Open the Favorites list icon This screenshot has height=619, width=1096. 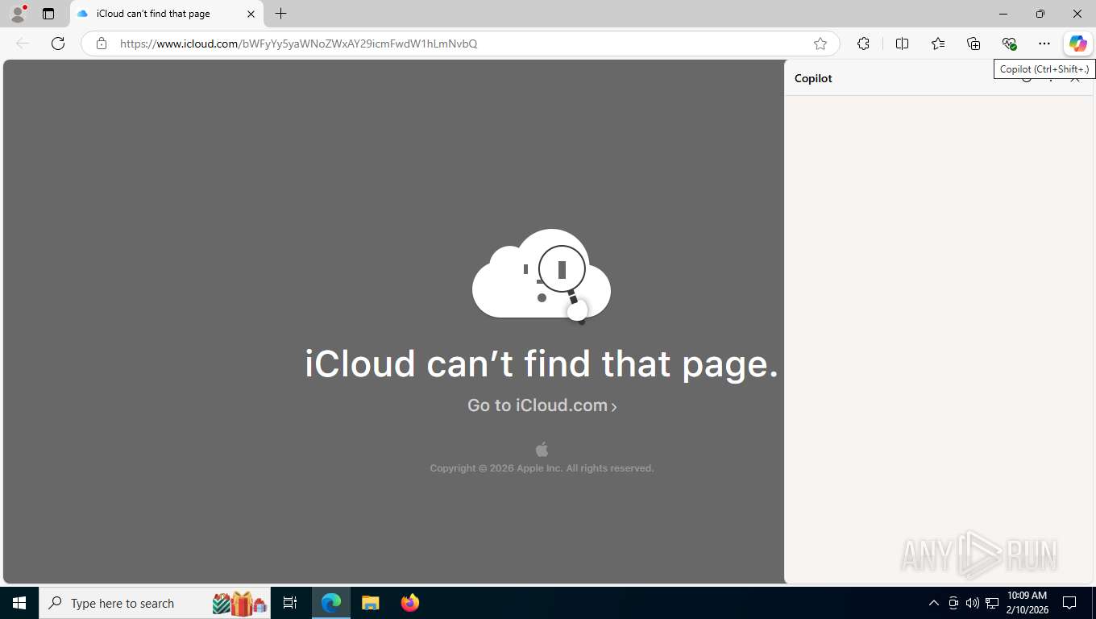(938, 44)
